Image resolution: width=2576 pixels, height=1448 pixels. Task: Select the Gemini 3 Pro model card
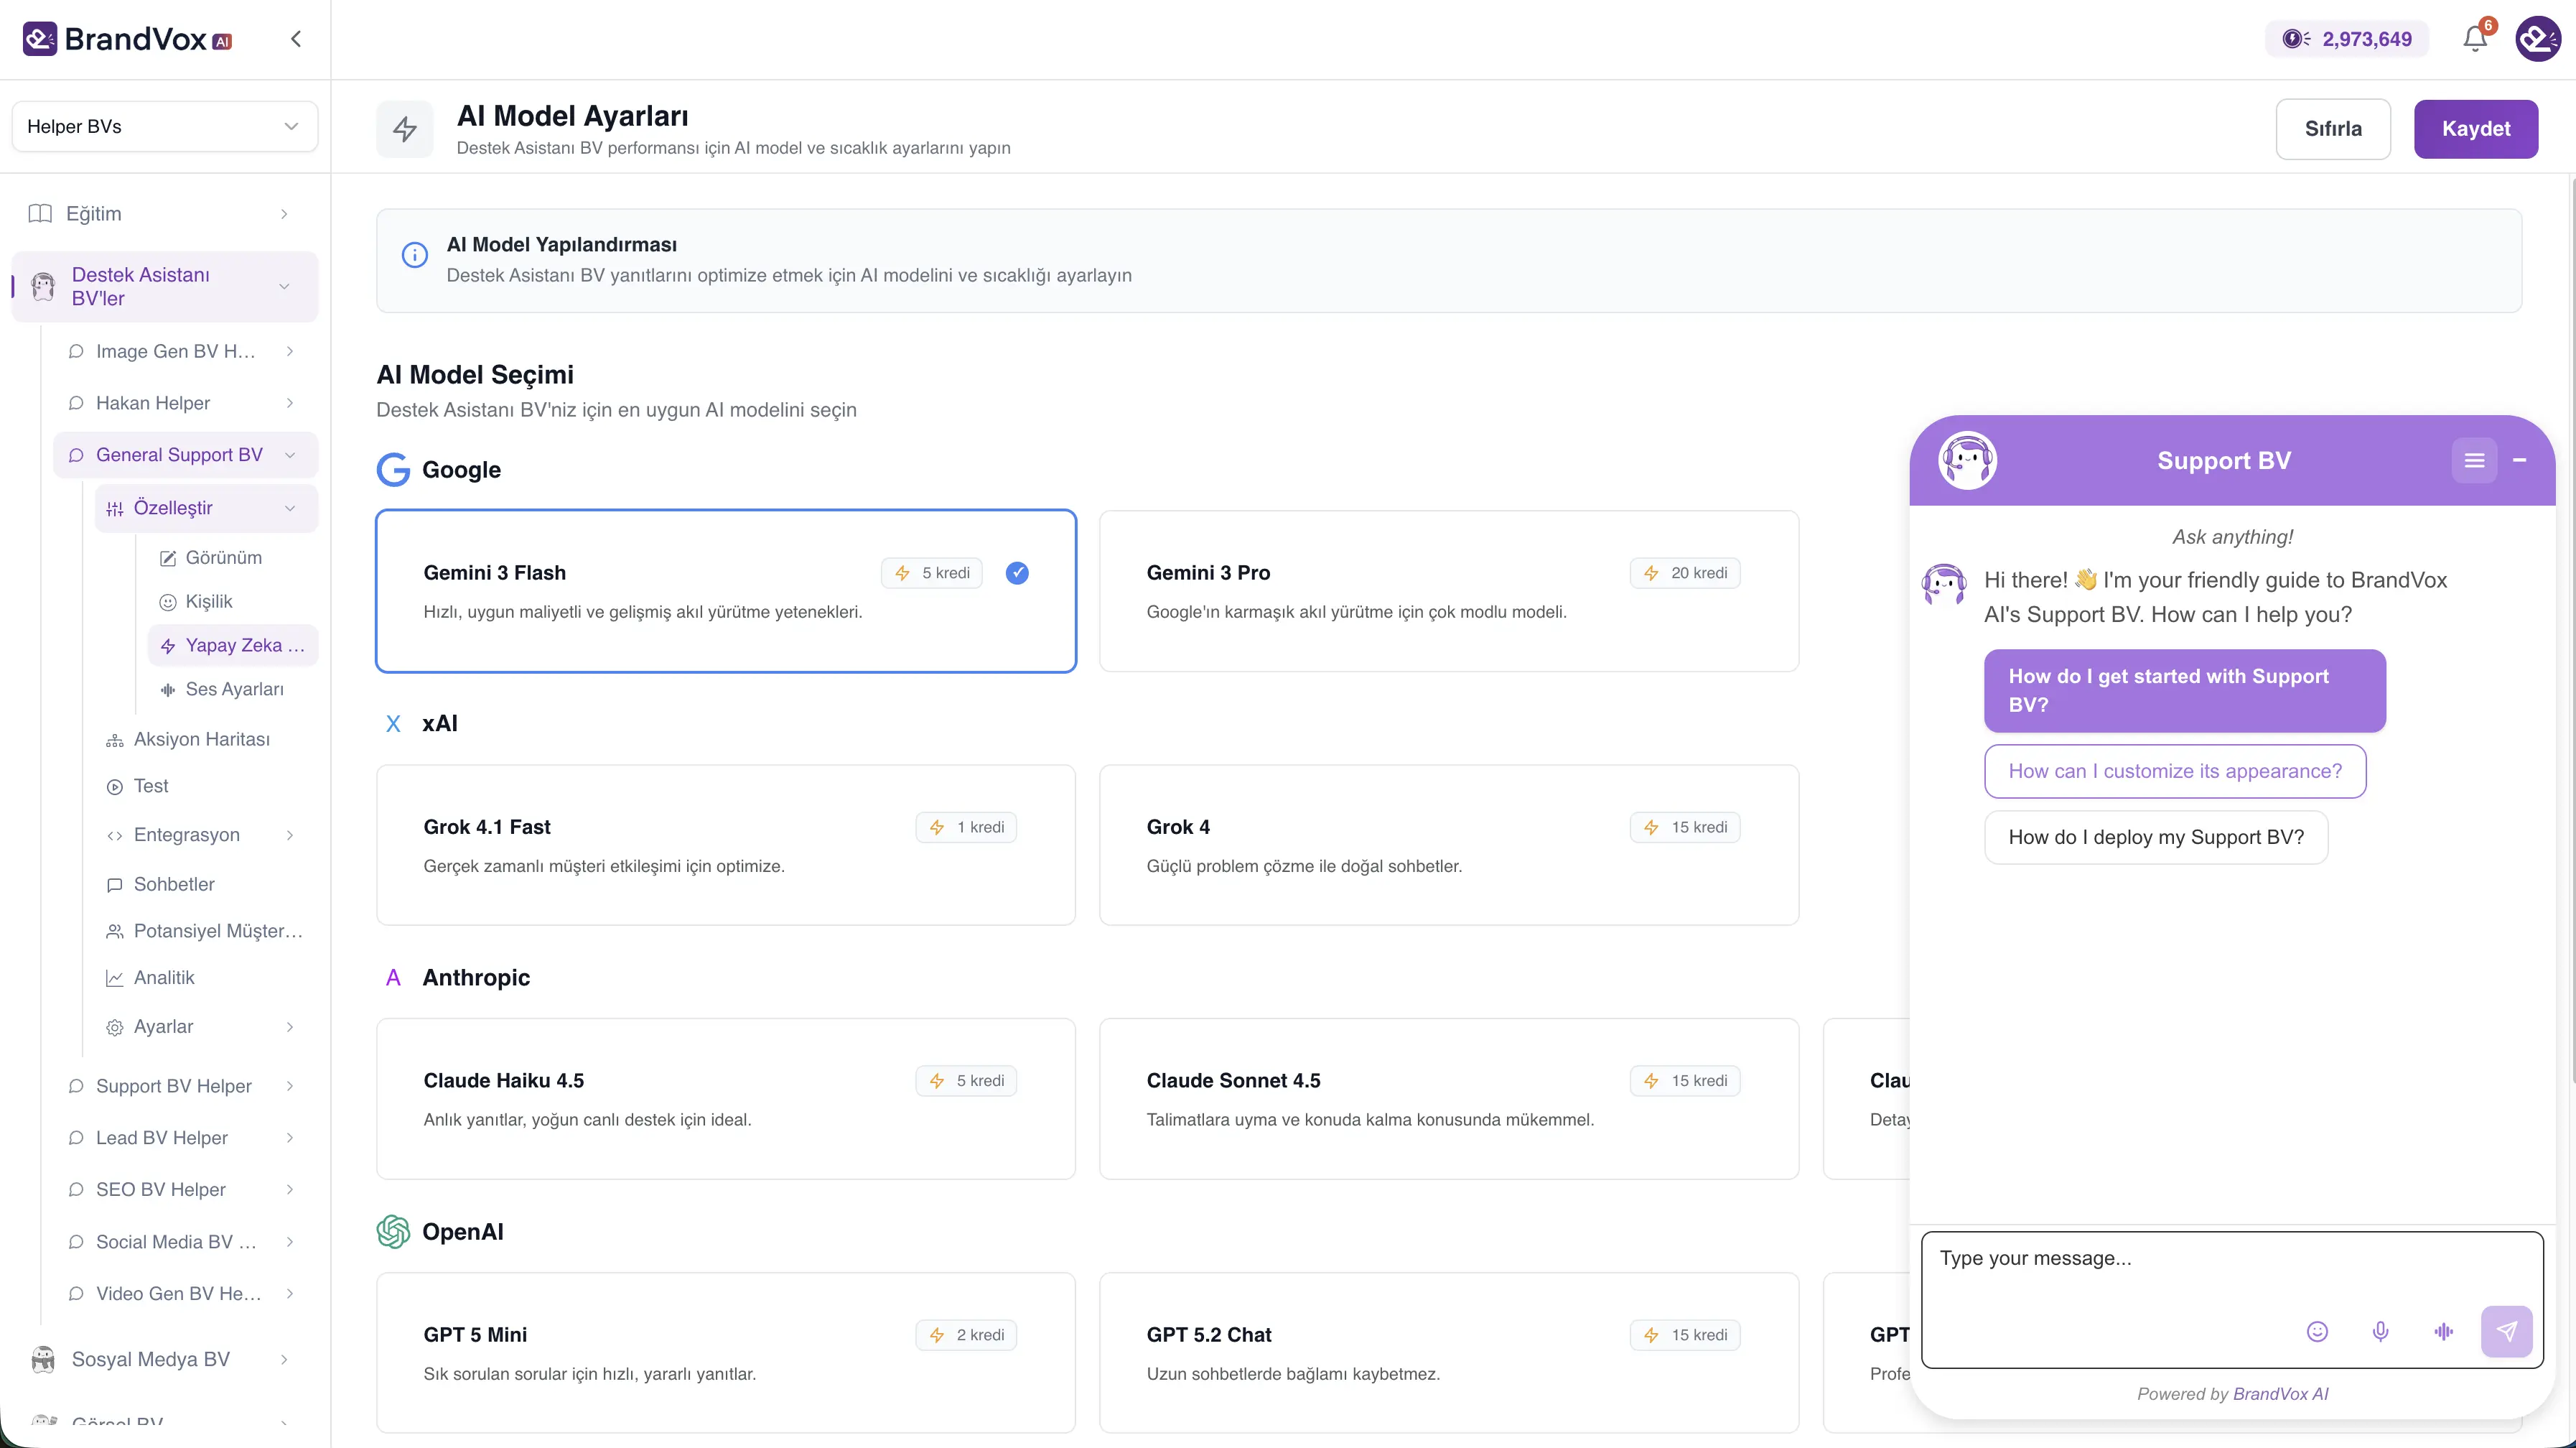1449,591
